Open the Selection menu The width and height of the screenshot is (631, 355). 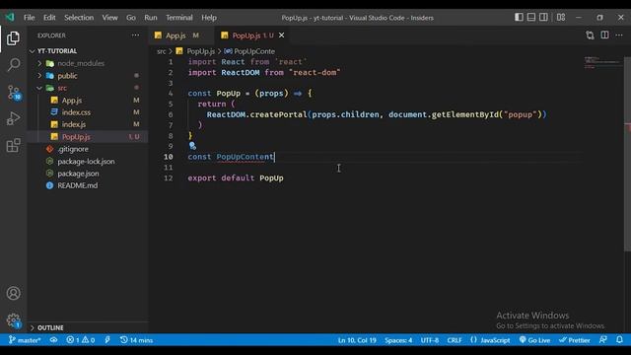coord(79,18)
